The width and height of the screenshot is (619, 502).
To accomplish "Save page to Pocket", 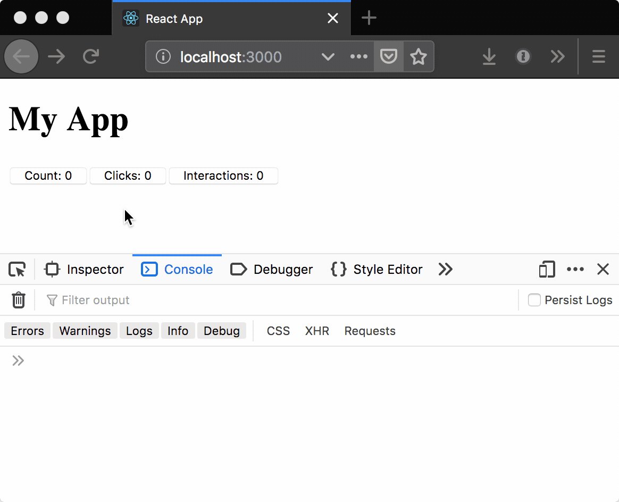I will [x=388, y=56].
